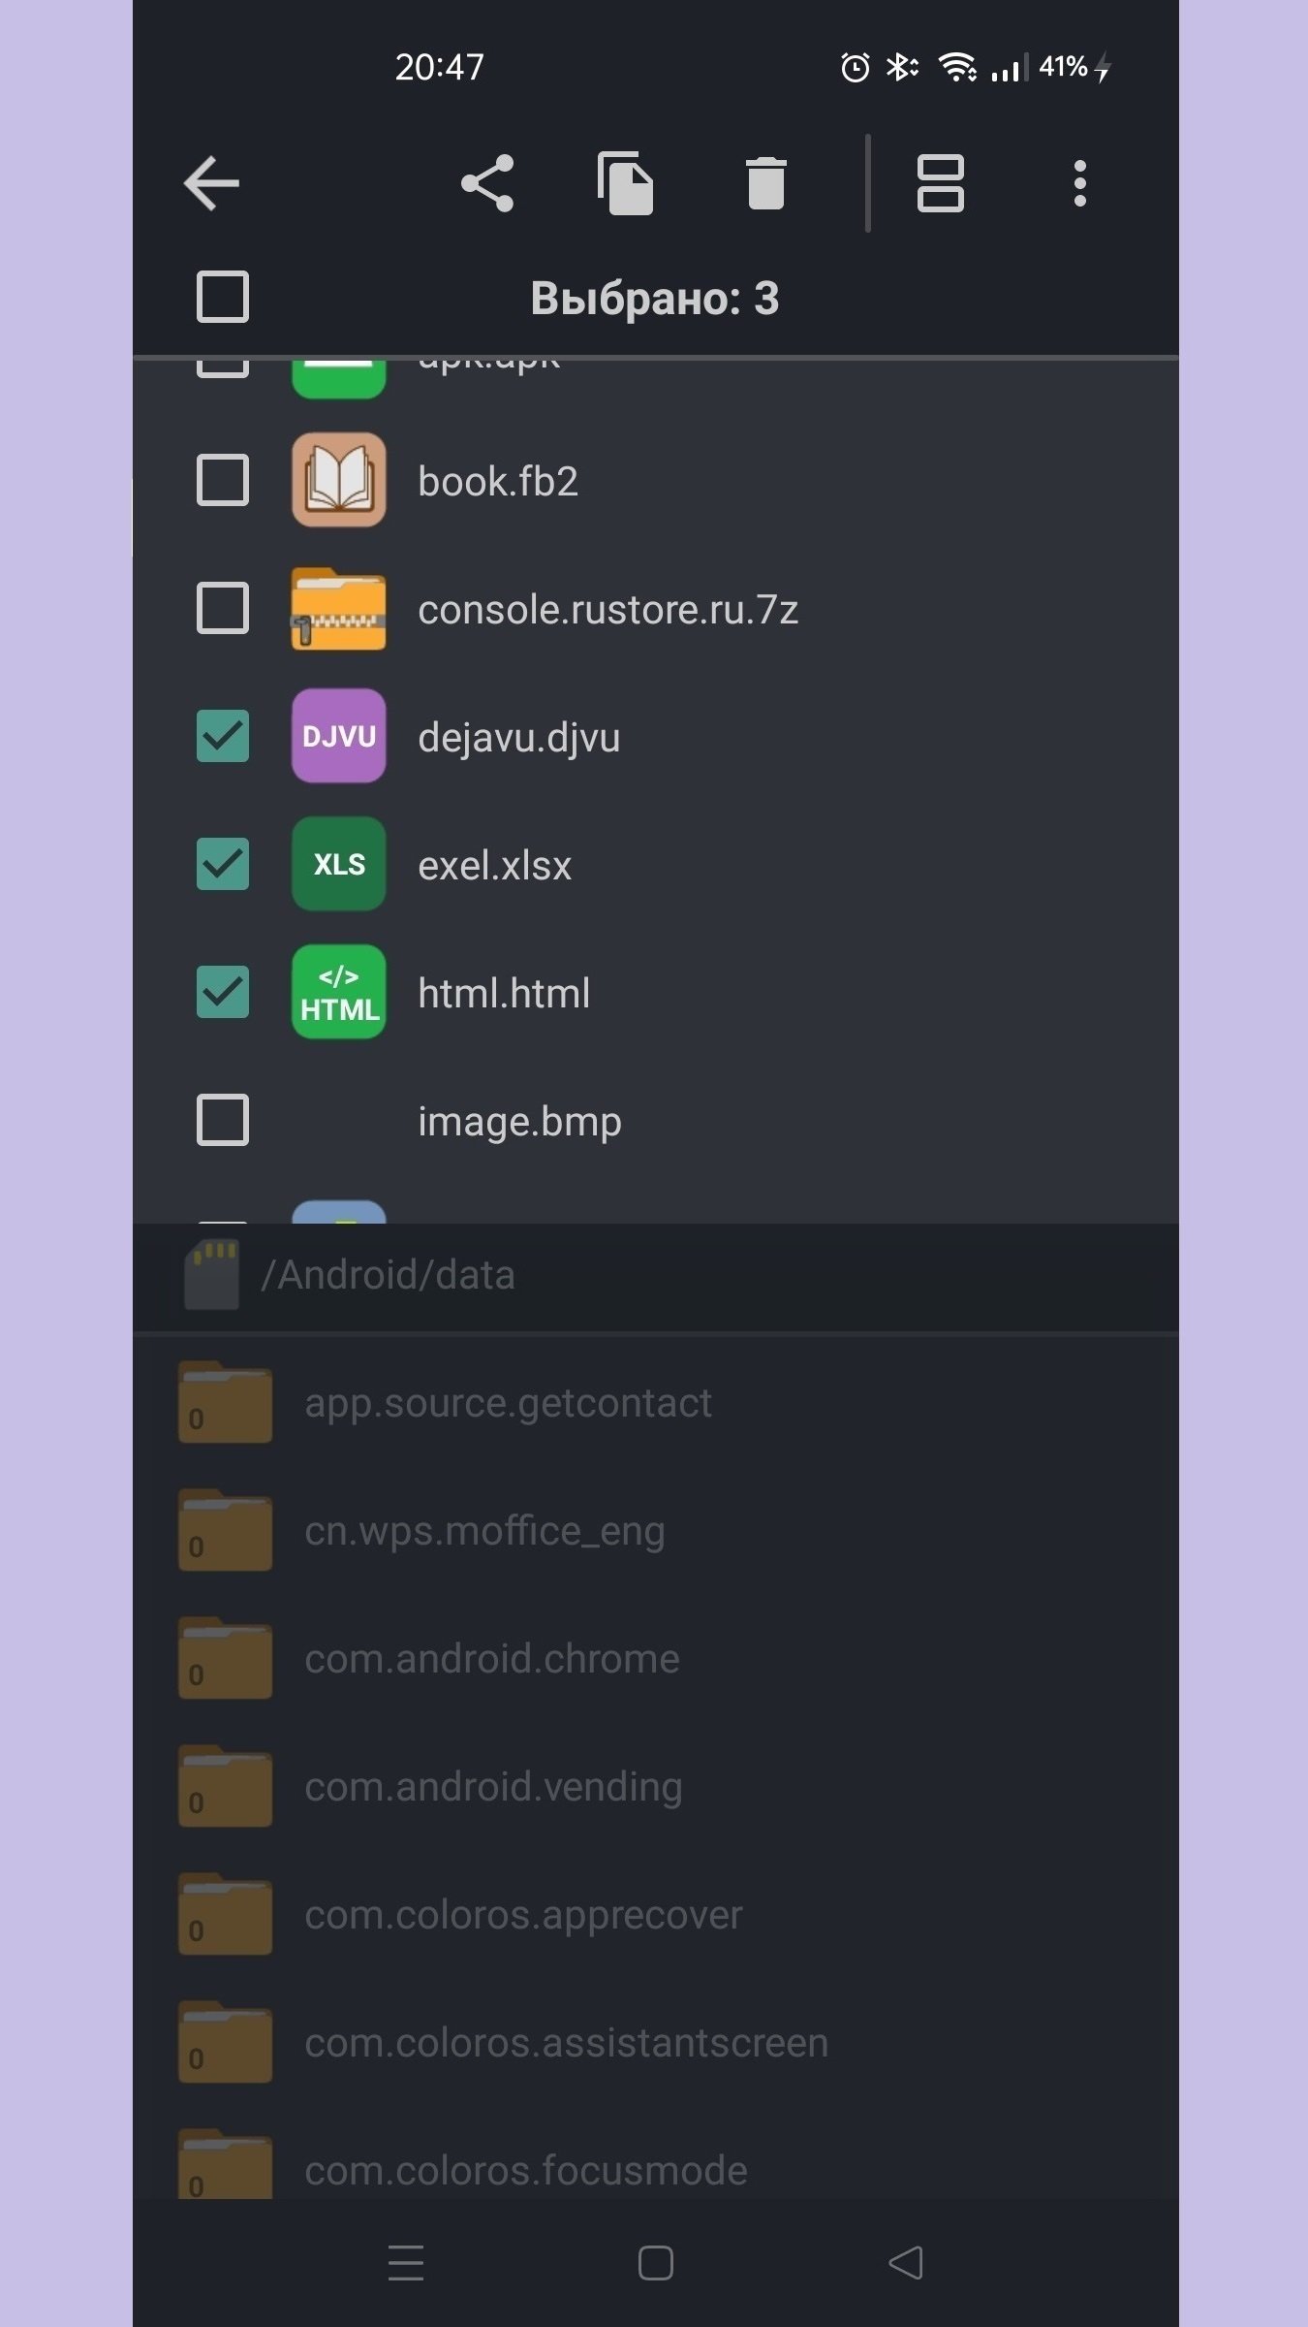Delete selected files with trash icon
The image size is (1308, 2327).
tap(765, 183)
